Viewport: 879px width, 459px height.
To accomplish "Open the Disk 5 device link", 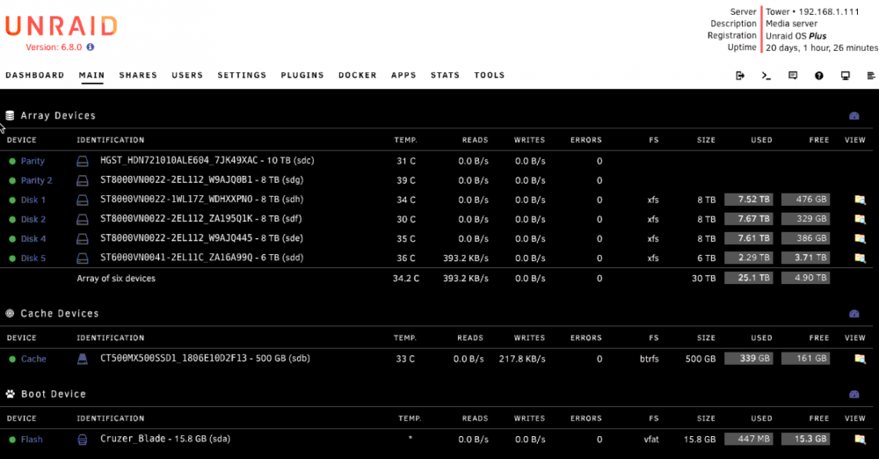I will [33, 259].
